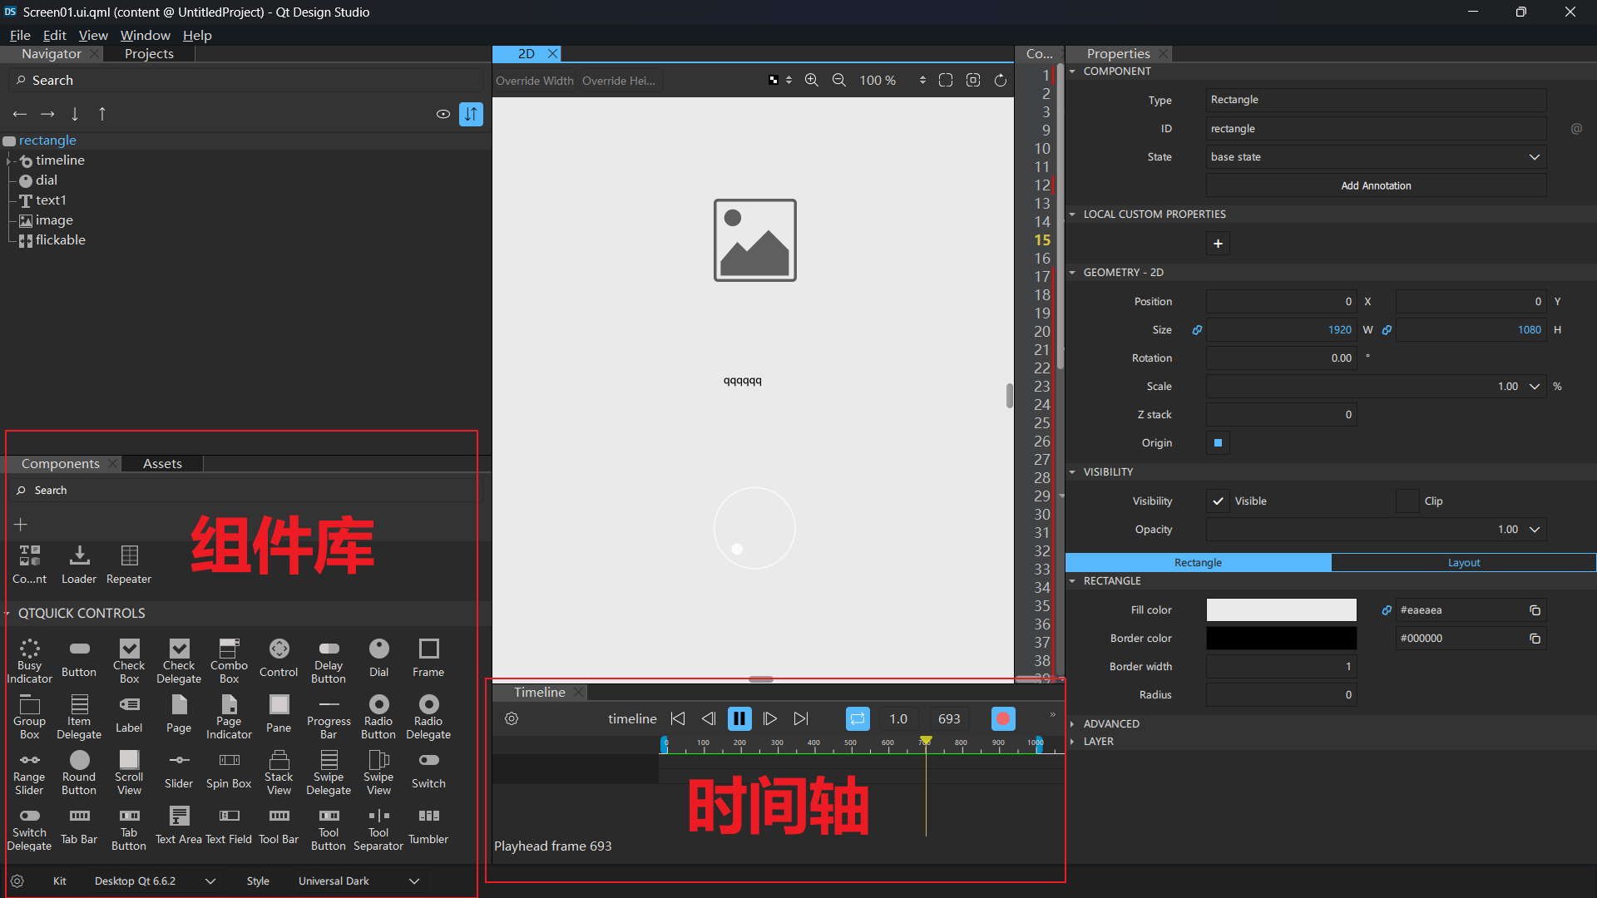
Task: Switch to the Assets tab
Action: point(161,463)
